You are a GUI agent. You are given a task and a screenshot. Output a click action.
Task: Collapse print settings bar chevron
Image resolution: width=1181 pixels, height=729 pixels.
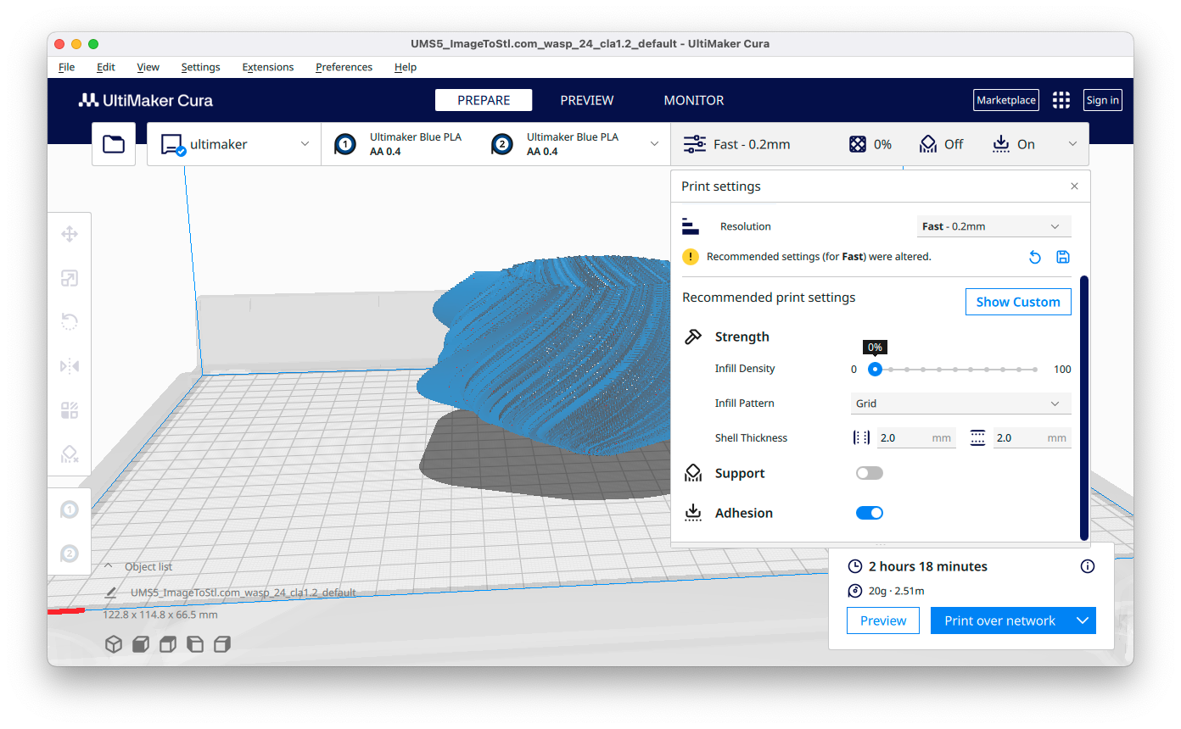tap(1072, 144)
